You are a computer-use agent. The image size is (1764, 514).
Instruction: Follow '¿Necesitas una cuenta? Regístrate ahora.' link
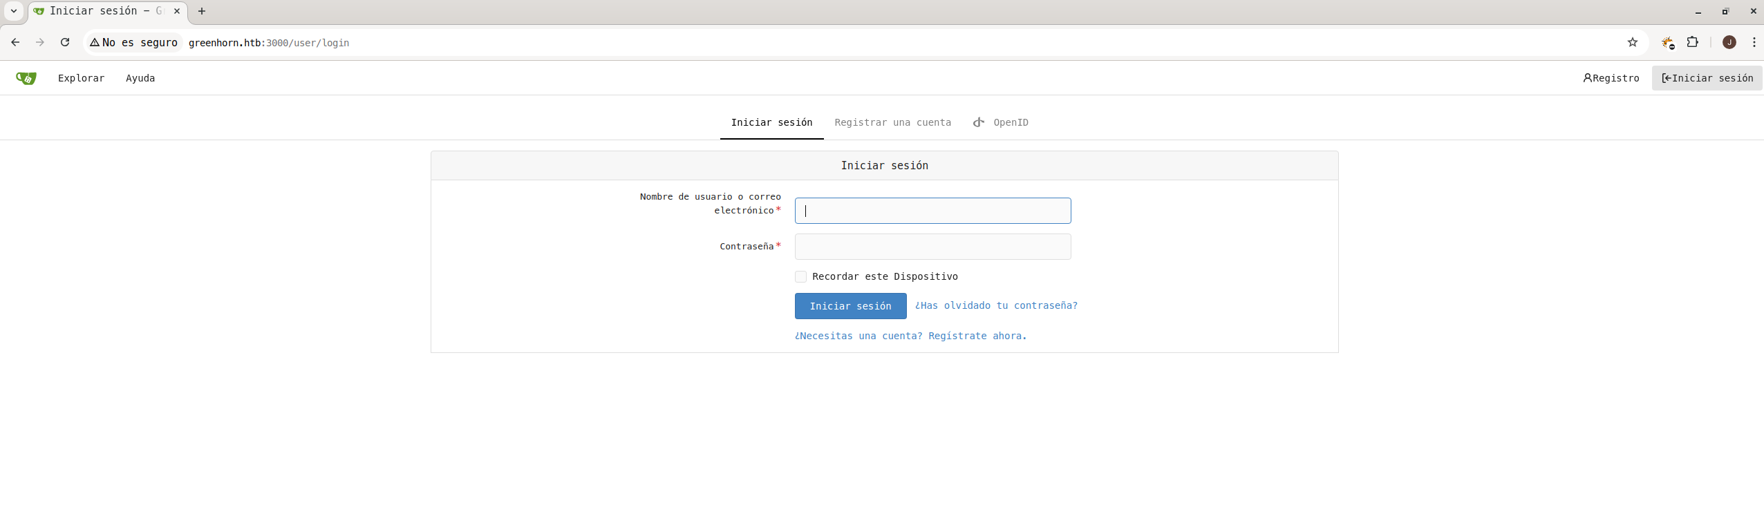coord(910,336)
